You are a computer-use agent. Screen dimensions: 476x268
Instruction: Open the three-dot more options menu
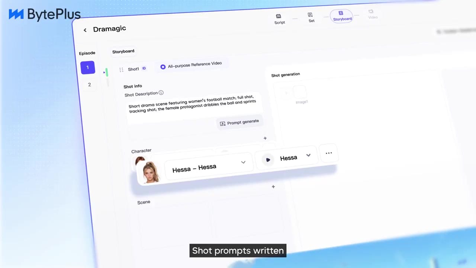coord(328,153)
